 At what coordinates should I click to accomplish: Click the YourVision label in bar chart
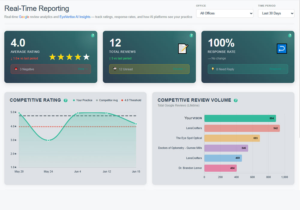click(193, 118)
